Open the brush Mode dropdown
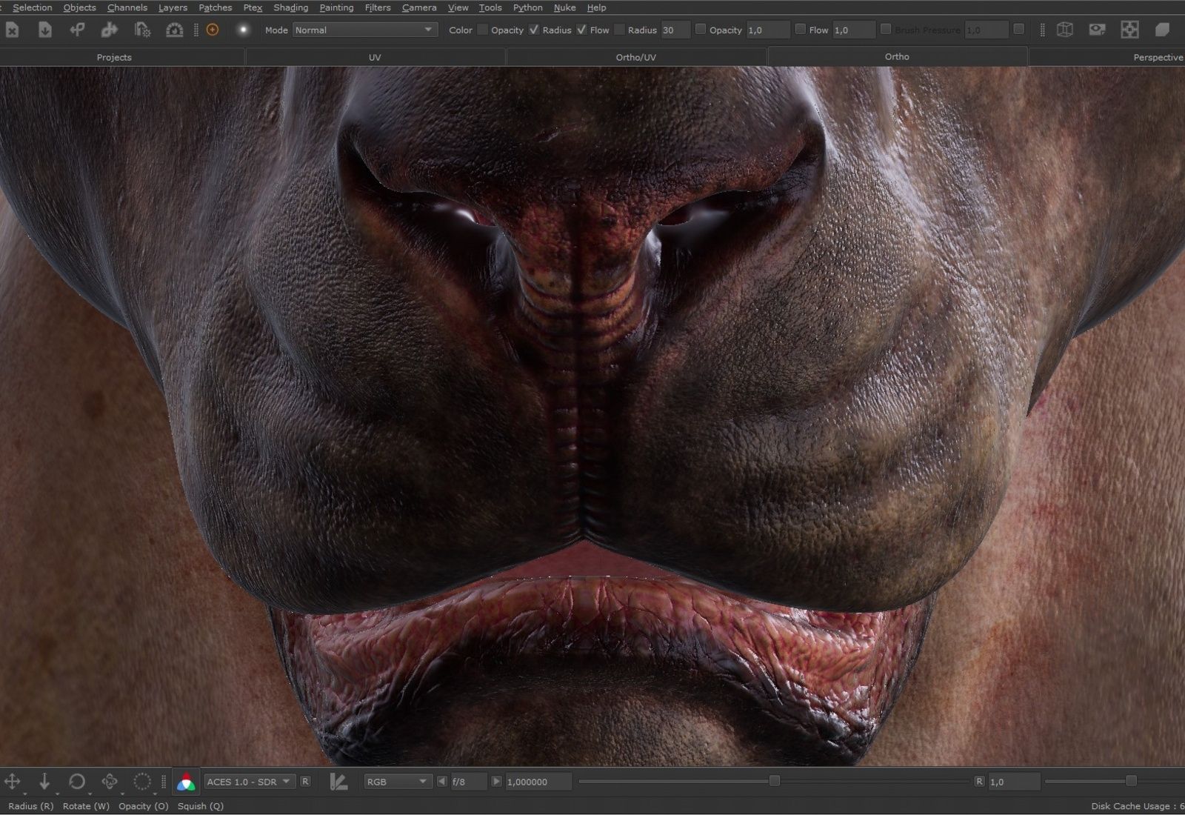Image resolution: width=1185 pixels, height=815 pixels. [x=364, y=30]
